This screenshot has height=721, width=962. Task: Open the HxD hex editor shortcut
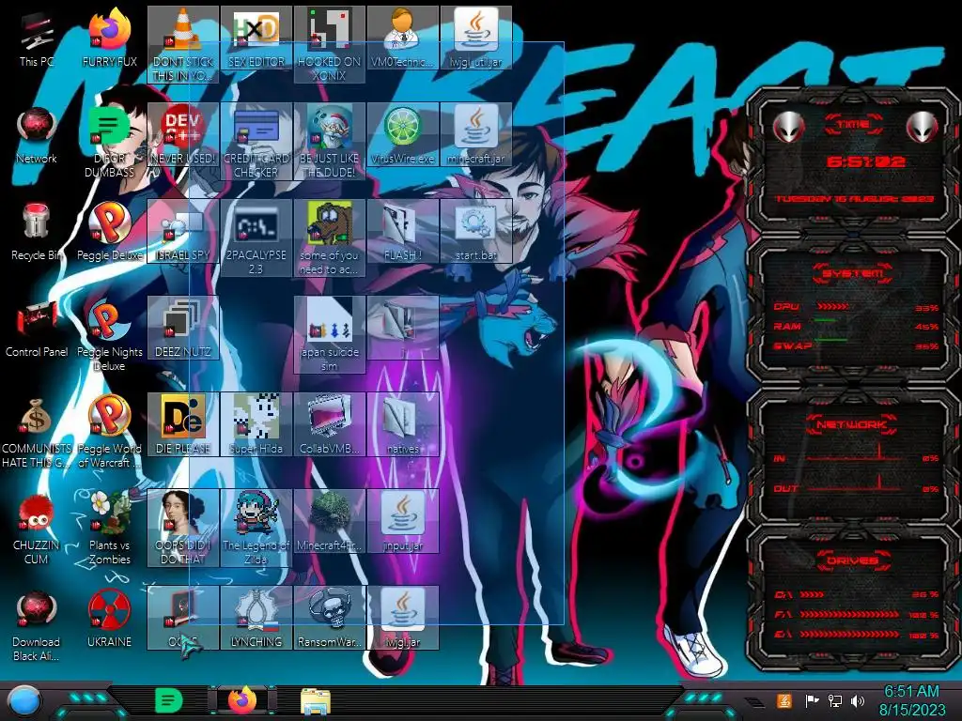pos(256,38)
